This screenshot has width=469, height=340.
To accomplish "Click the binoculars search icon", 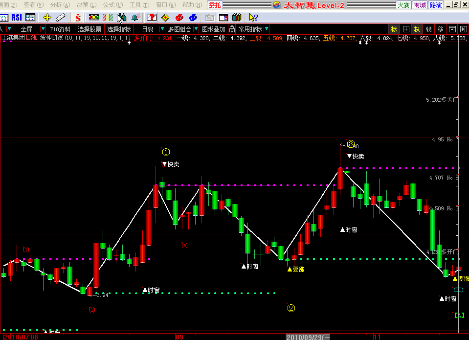I will pos(121,18).
